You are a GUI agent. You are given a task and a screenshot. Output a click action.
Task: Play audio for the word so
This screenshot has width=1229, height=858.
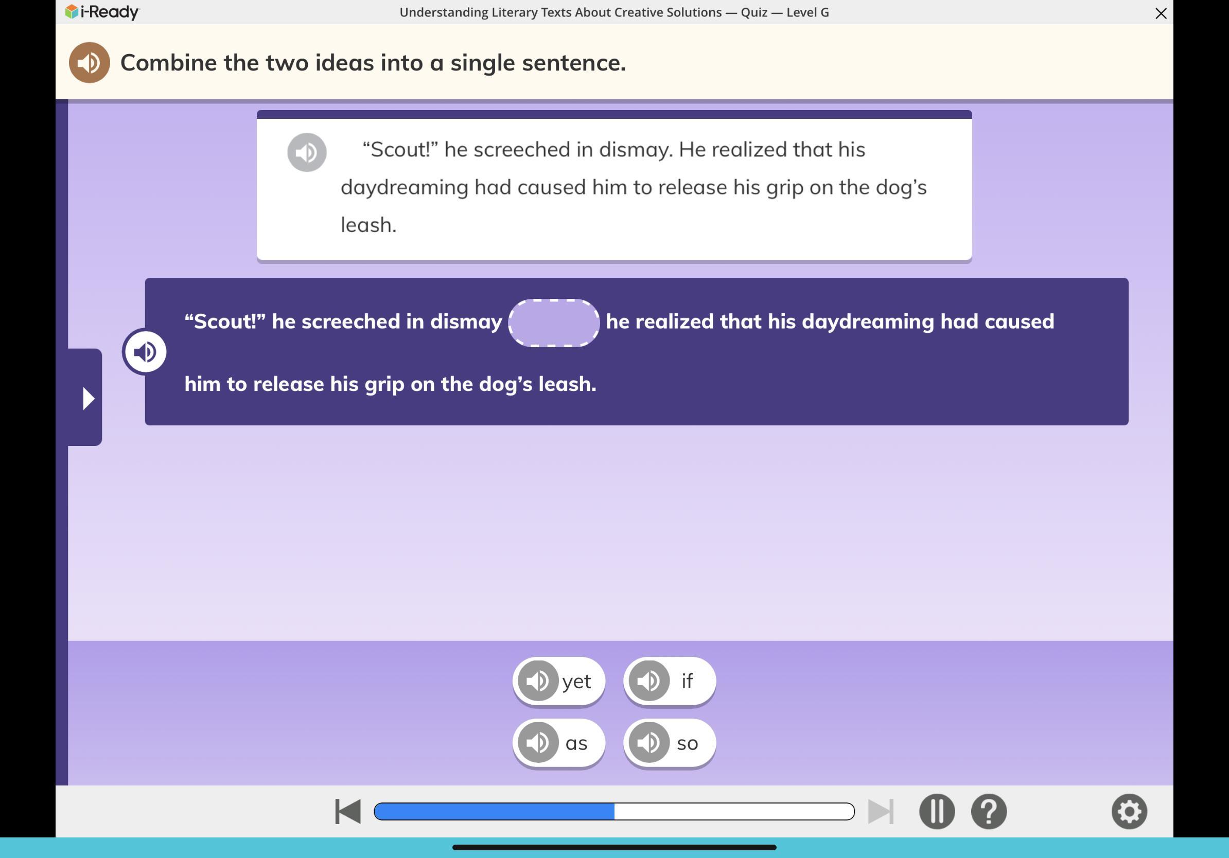pyautogui.click(x=649, y=742)
